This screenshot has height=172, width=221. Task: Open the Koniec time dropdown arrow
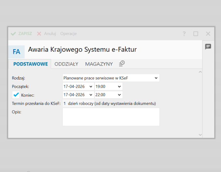pos(120,95)
